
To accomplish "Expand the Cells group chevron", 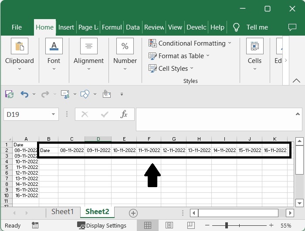I will point(254,69).
